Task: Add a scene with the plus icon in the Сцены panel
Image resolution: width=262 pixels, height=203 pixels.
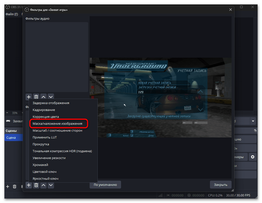Action: click(x=7, y=186)
